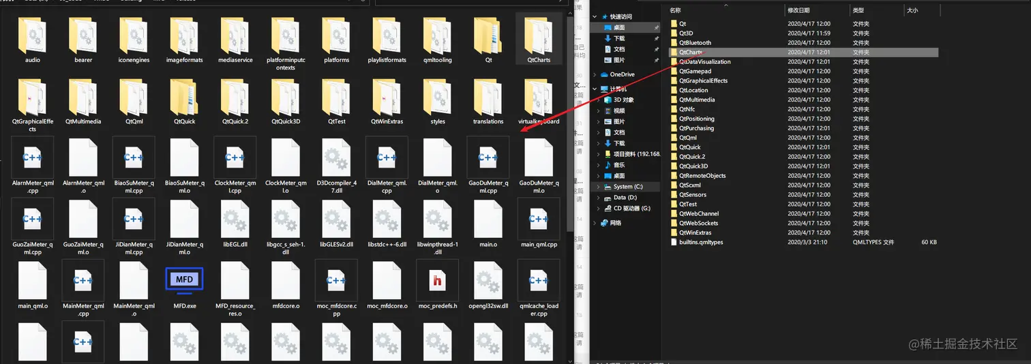
Task: Collapse the 快速访问 tree node
Action: tap(595, 17)
